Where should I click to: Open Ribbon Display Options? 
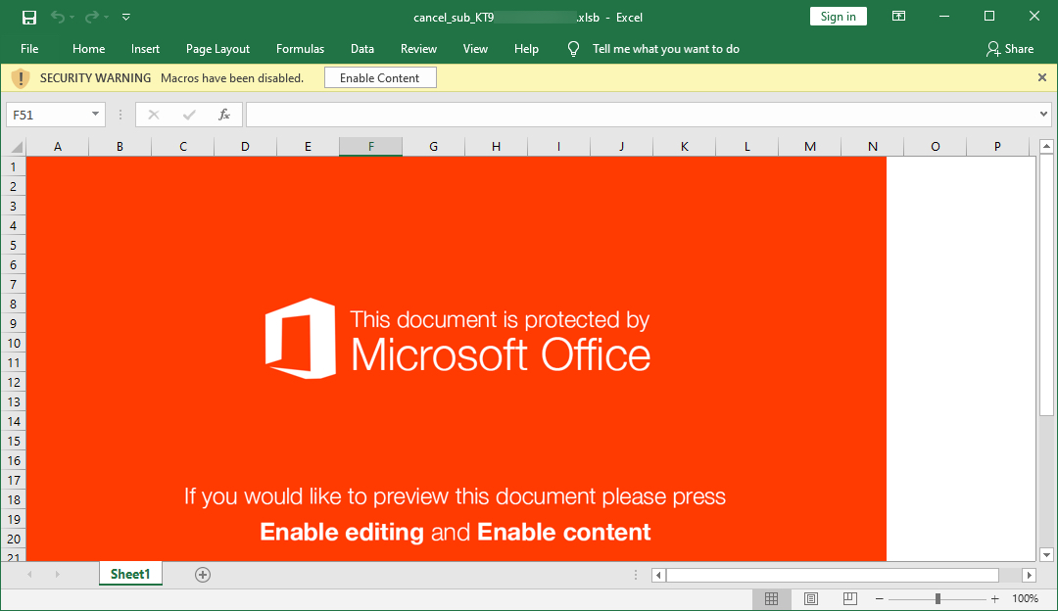point(898,17)
